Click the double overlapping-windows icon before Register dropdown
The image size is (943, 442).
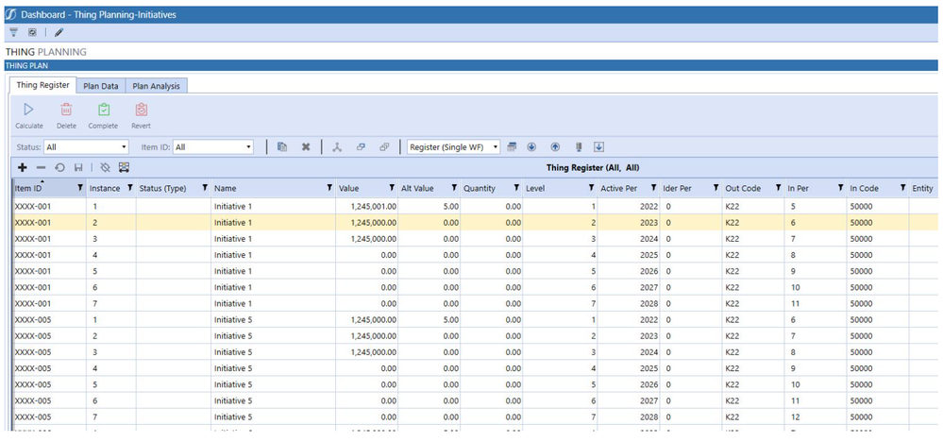click(384, 146)
